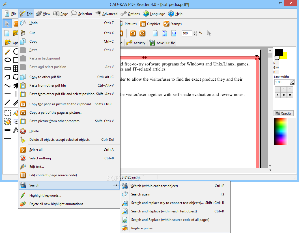
Task: Choose Cut from Edit menu
Action: tap(69, 33)
